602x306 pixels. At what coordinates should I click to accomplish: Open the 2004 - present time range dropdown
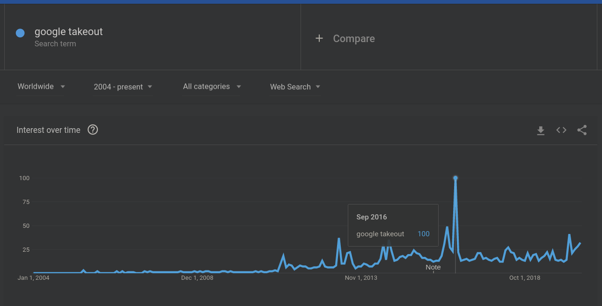(123, 87)
